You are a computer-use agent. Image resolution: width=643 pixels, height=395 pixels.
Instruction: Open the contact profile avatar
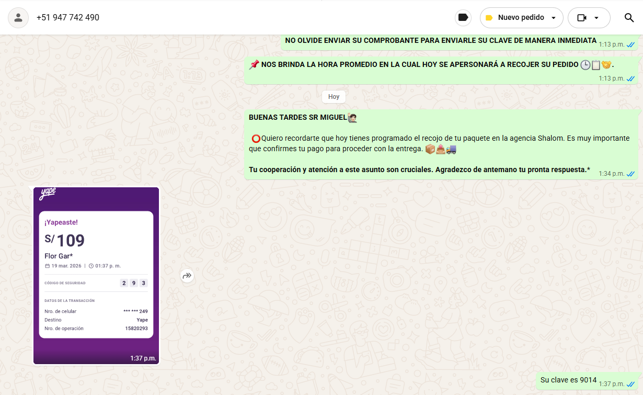[x=18, y=18]
